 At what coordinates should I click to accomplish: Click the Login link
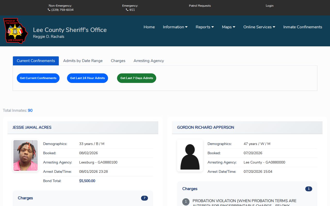click(x=270, y=6)
